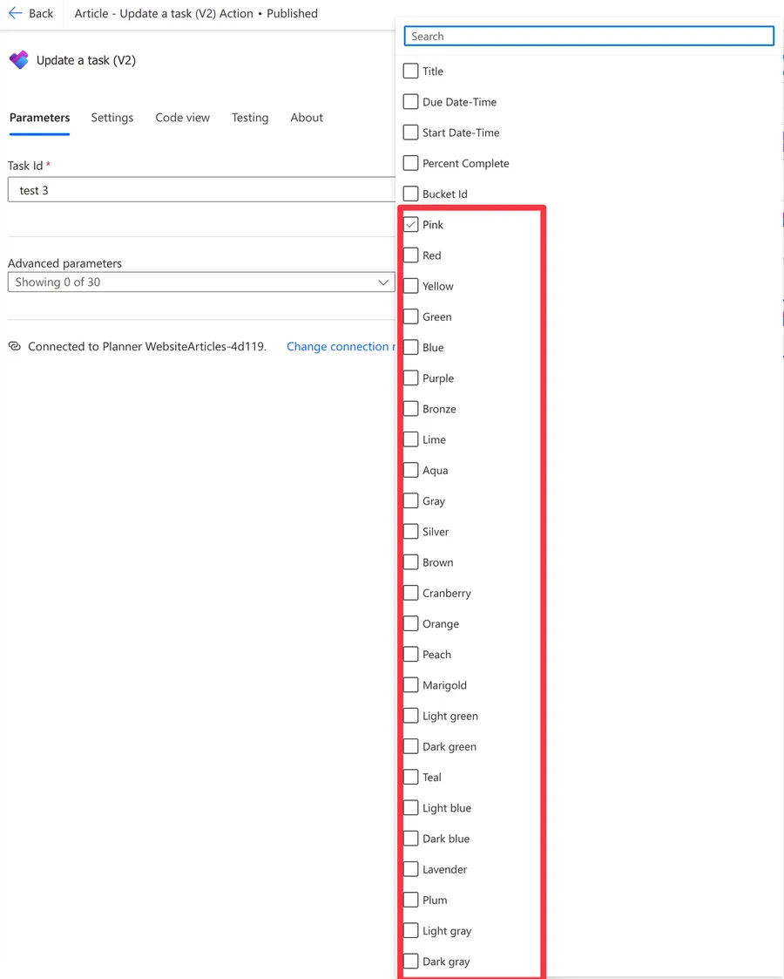The width and height of the screenshot is (784, 979).
Task: Enable the Title checkbox
Action: click(411, 71)
